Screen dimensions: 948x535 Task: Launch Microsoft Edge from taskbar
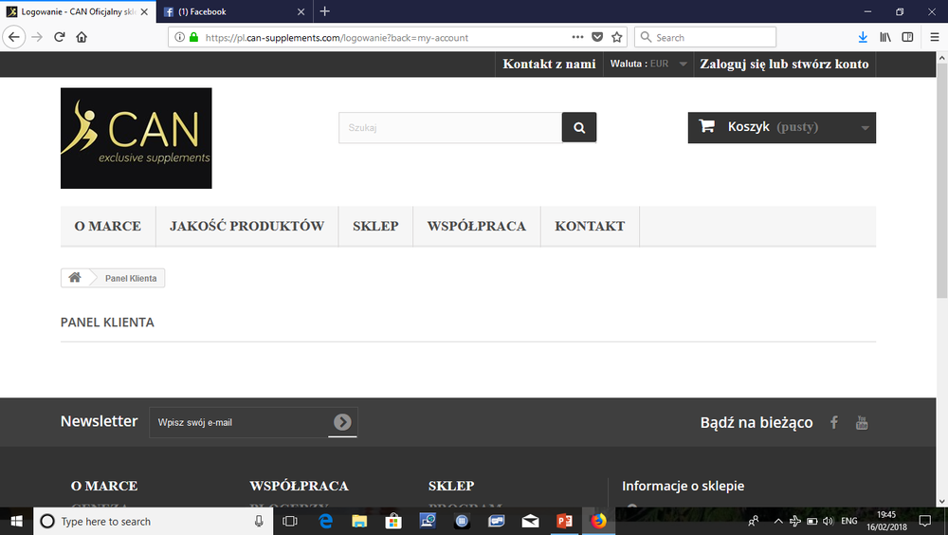click(325, 521)
